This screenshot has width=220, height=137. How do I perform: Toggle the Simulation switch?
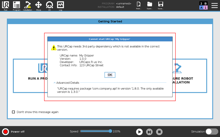212,132
